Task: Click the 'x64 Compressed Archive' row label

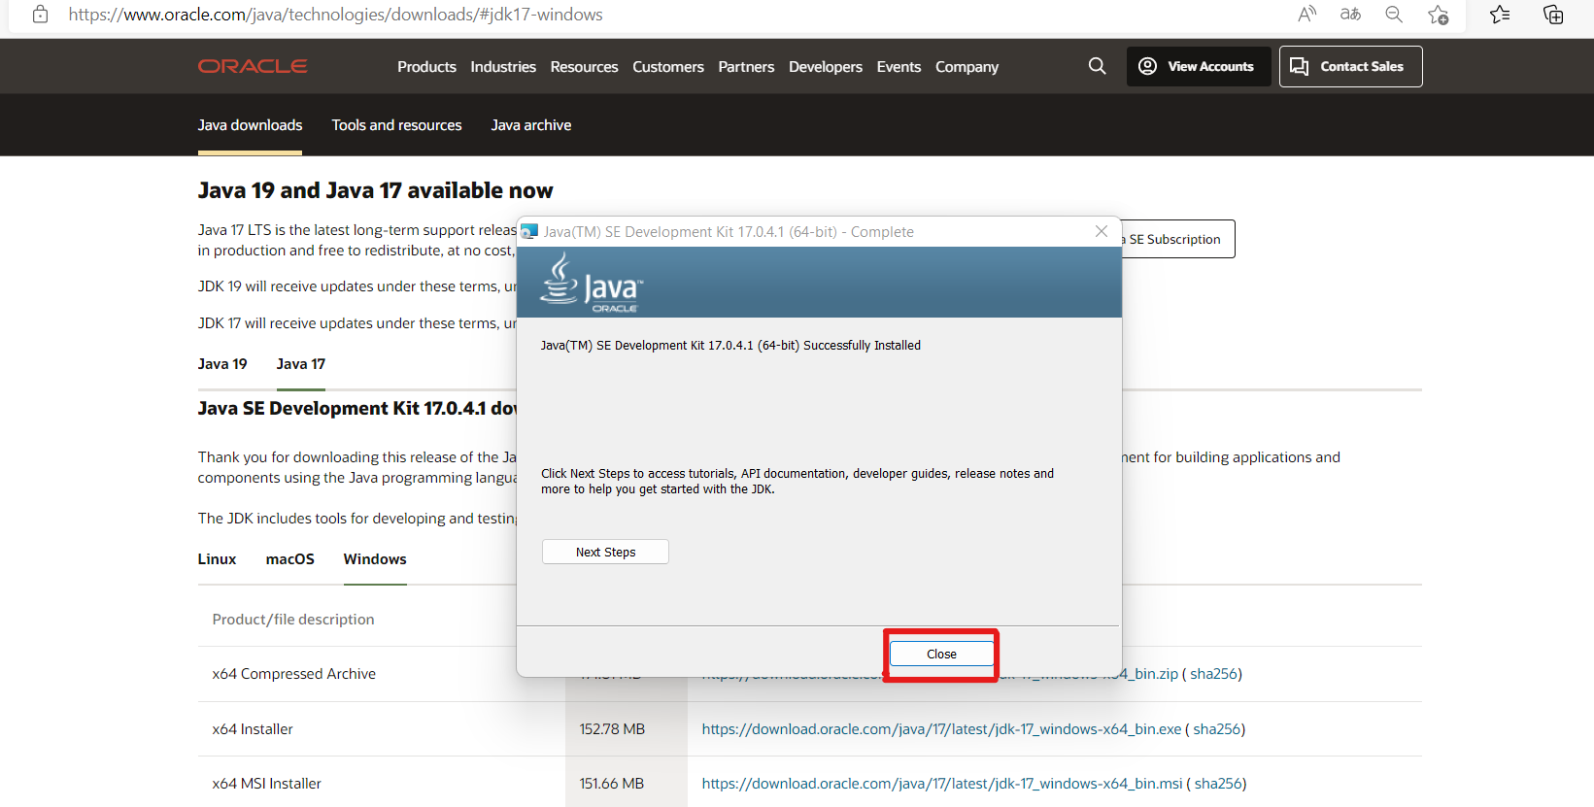Action: (293, 674)
